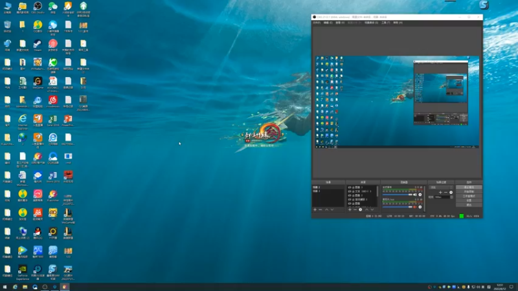
Task: Open 设置 from OBS controls
Action: point(469,200)
